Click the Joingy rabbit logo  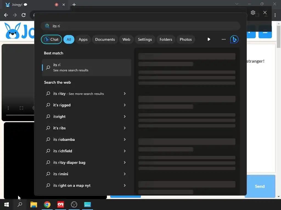(13, 31)
